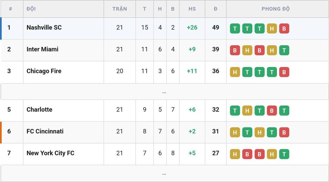The height and width of the screenshot is (182, 329).
Task: Click Inter Miami's green T form badge
Action: [284, 50]
